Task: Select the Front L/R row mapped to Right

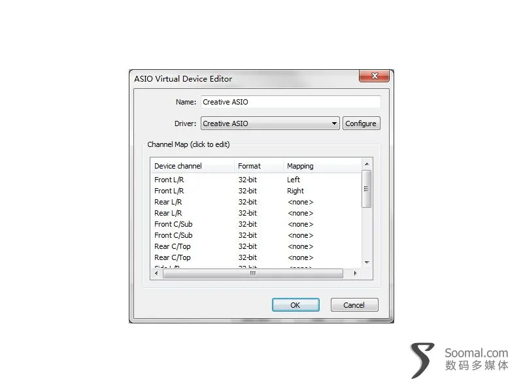Action: [256, 191]
